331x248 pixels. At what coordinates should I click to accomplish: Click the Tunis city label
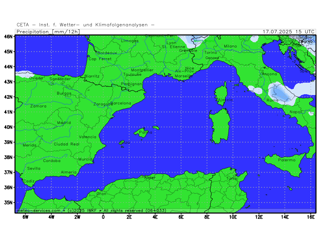click(232, 178)
